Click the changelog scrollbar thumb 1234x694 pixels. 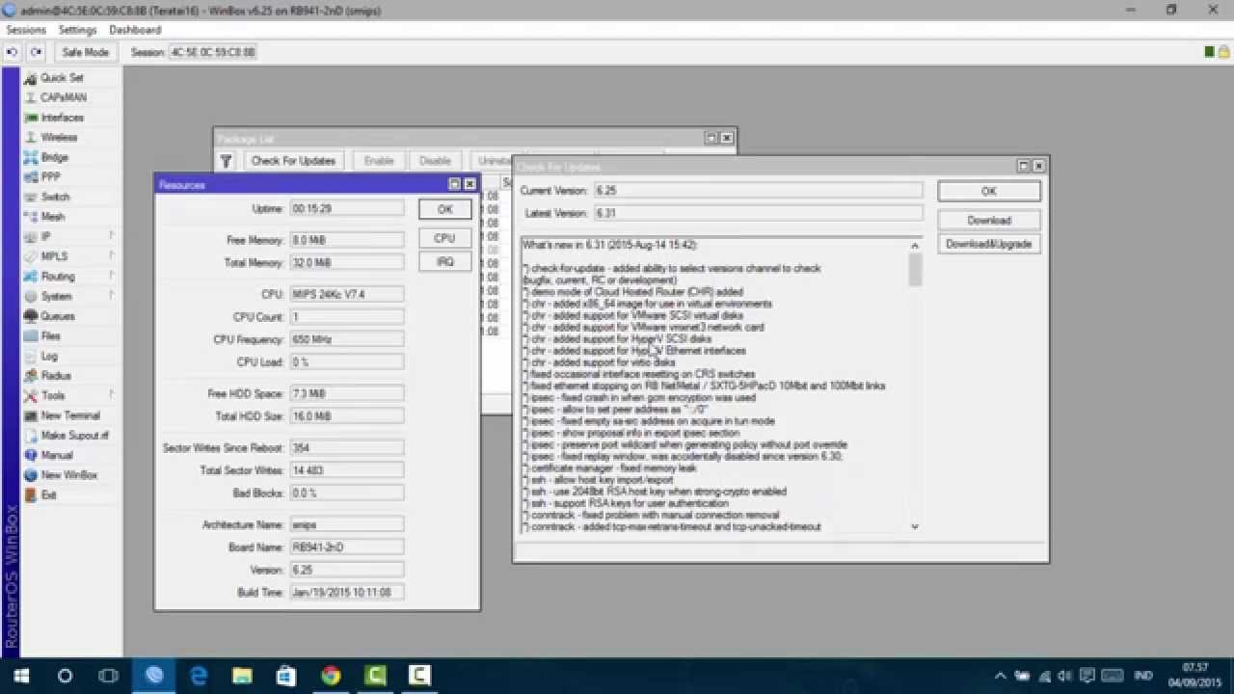tap(915, 269)
